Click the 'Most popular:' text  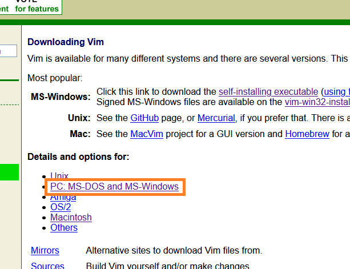click(x=55, y=78)
